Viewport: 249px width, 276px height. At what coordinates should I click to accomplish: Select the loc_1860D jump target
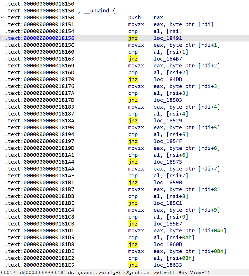168,245
